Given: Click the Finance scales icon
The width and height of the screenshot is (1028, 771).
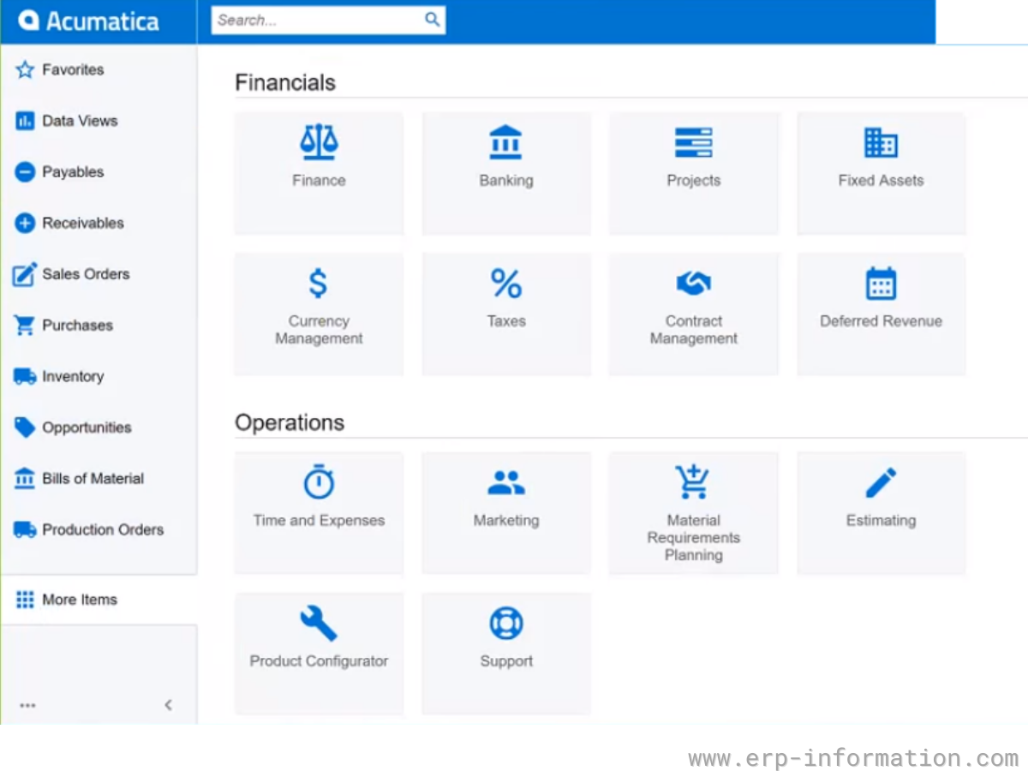Looking at the screenshot, I should 319,142.
